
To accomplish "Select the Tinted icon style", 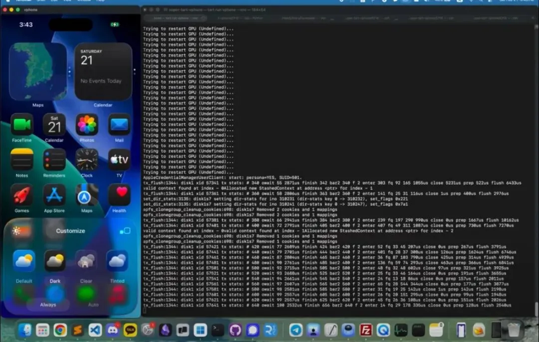I will coord(117,261).
